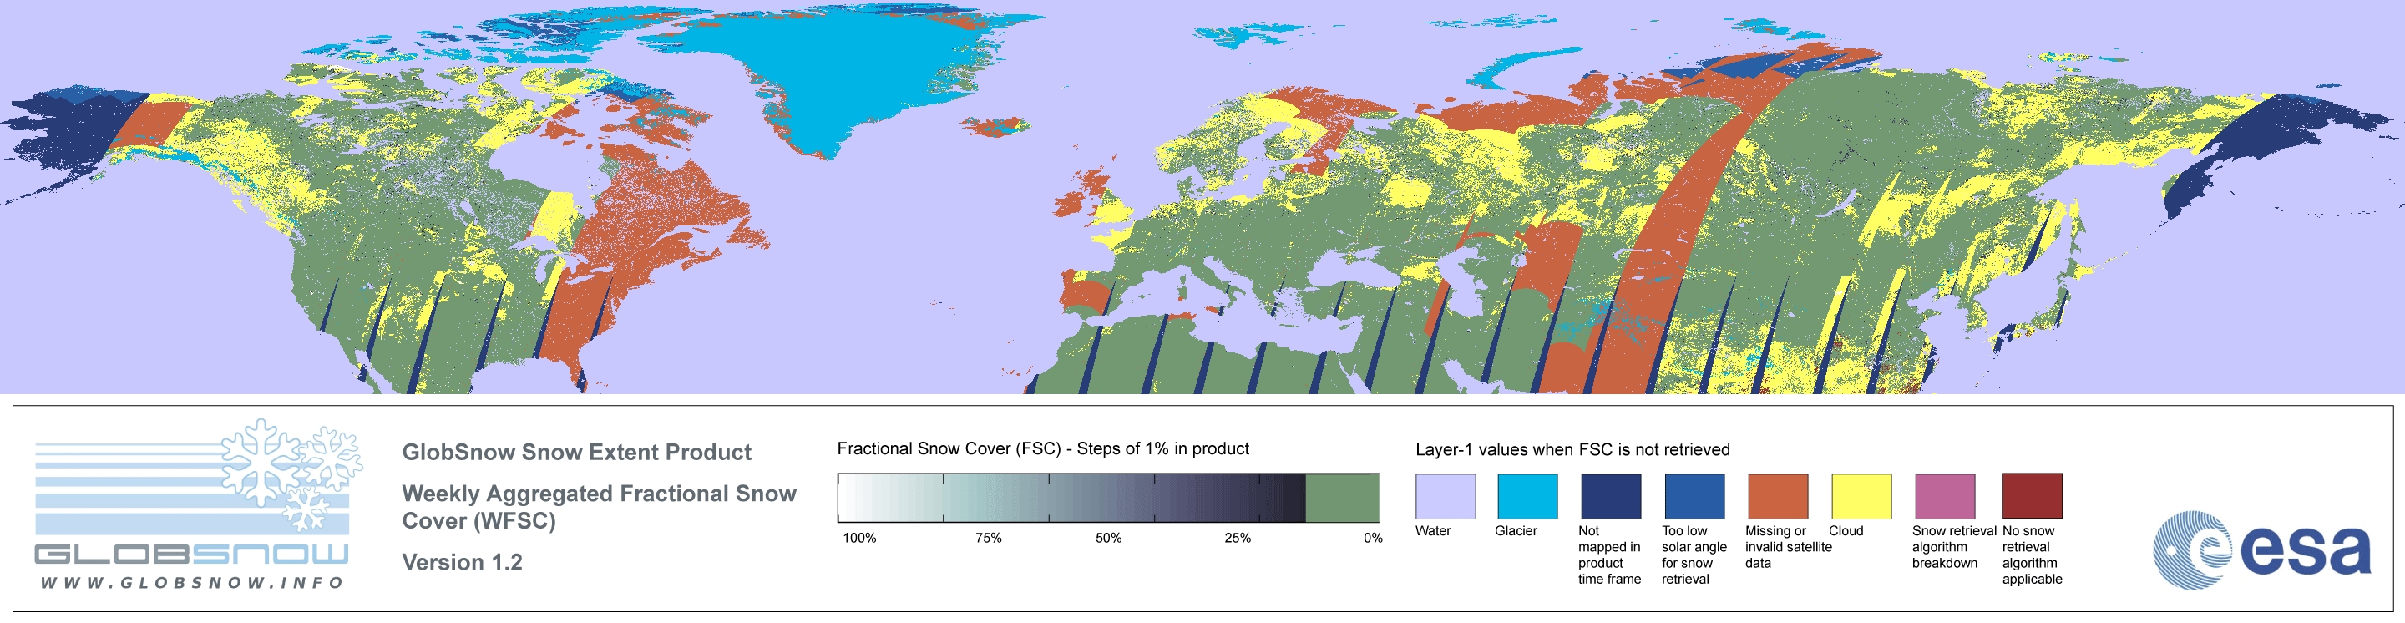The width and height of the screenshot is (2405, 623).
Task: Click 'No snow retrieval algorithm applicable' label
Action: [x=2033, y=555]
